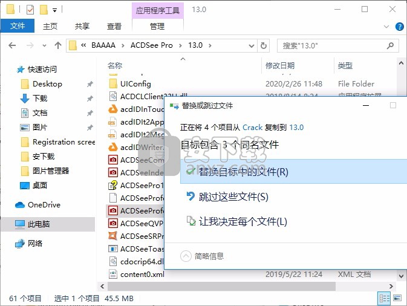Click ACDSee Pro in the address path
The width and height of the screenshot is (407, 306).
[x=152, y=45]
